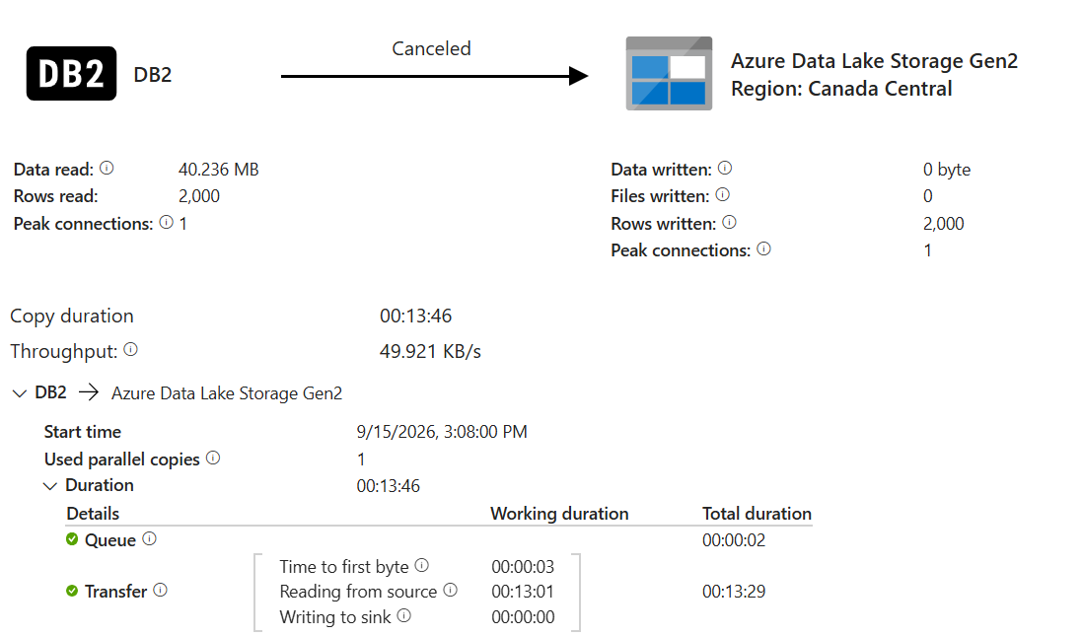This screenshot has width=1082, height=636.
Task: Click the Copy duration value 00:13:46
Action: tap(416, 316)
